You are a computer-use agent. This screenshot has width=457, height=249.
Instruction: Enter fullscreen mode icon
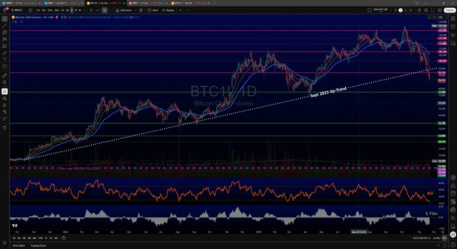[x=433, y=10]
